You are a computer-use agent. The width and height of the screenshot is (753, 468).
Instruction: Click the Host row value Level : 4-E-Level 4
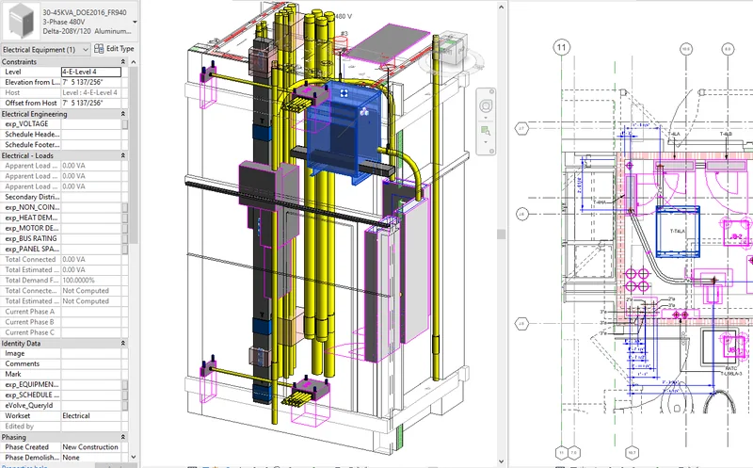[x=91, y=92]
